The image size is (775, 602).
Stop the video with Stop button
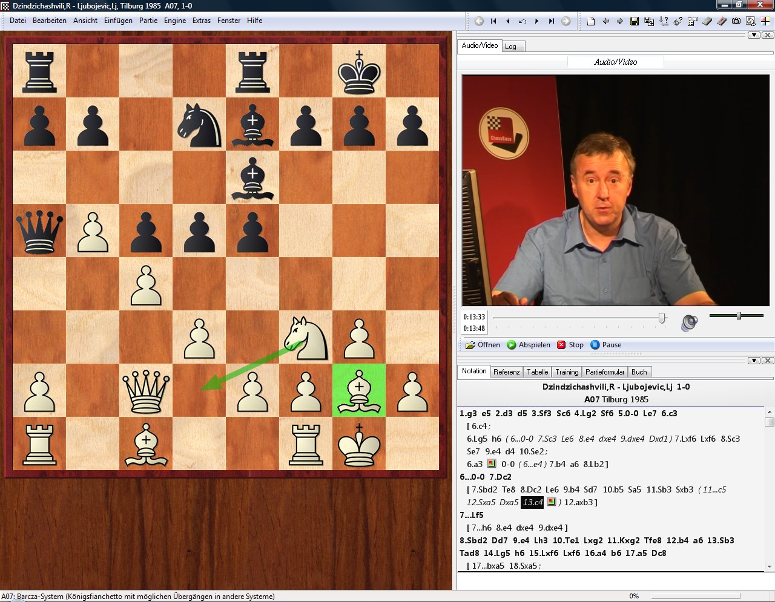click(570, 345)
